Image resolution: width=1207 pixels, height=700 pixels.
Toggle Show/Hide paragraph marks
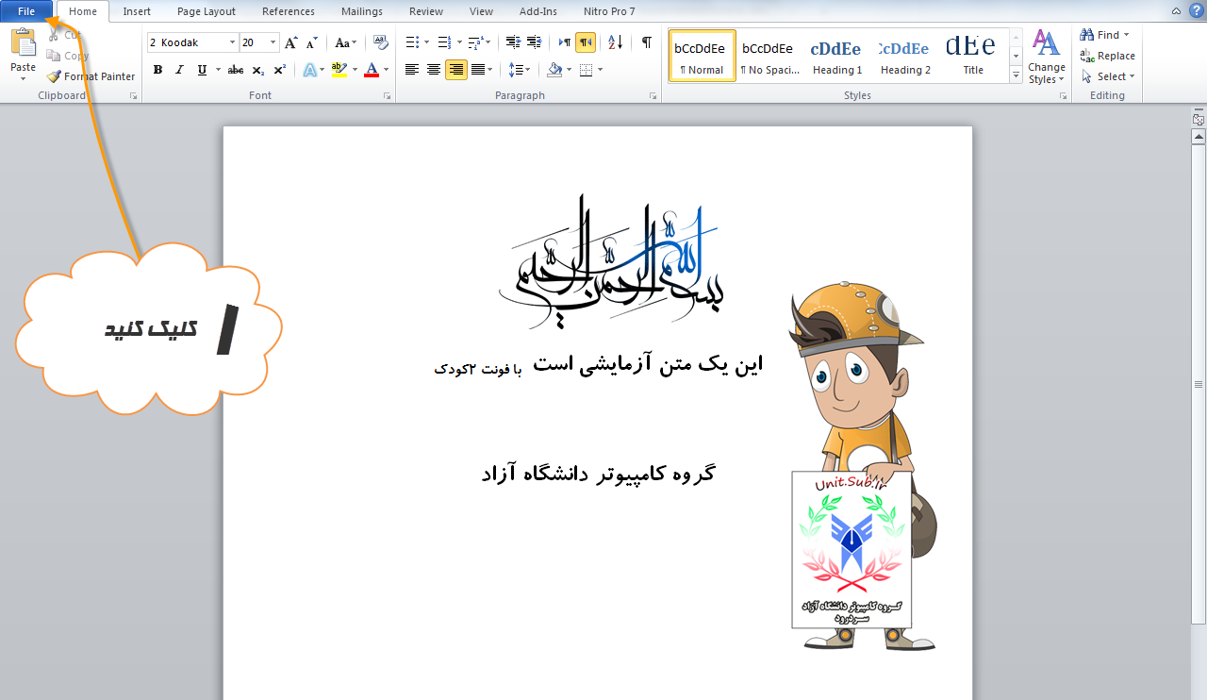click(x=646, y=42)
